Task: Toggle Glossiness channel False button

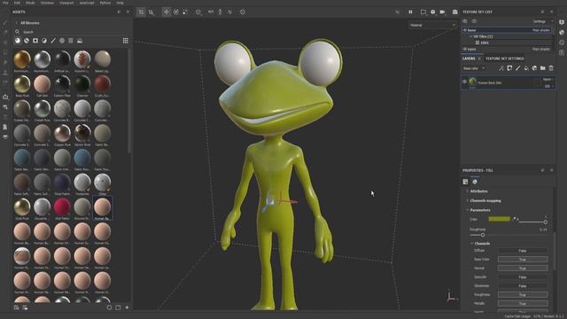Action: (x=523, y=286)
